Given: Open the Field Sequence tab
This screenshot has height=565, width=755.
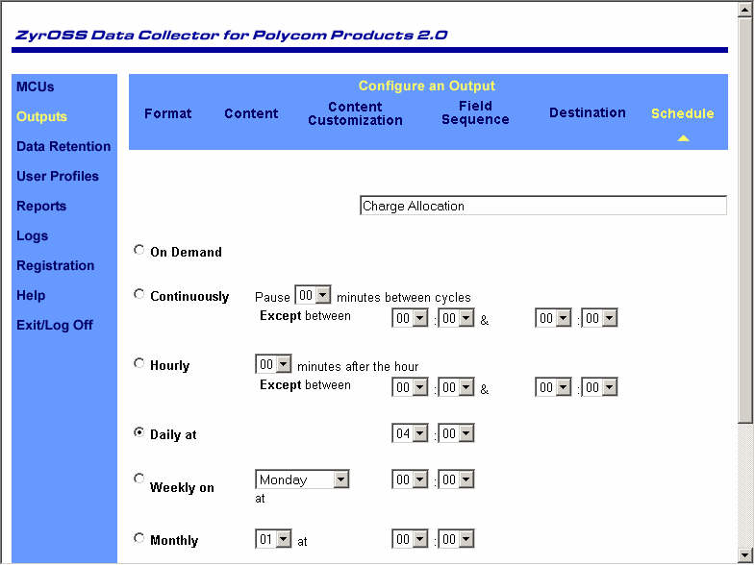Looking at the screenshot, I should (x=475, y=112).
